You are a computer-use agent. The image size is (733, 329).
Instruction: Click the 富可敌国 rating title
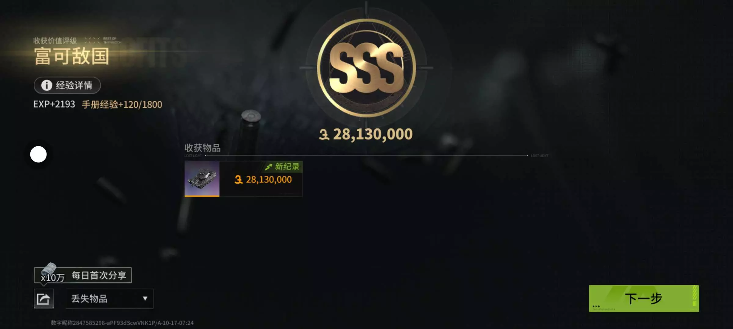71,56
